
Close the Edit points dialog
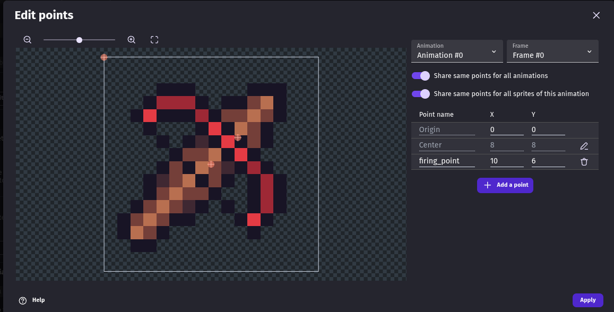pos(596,15)
